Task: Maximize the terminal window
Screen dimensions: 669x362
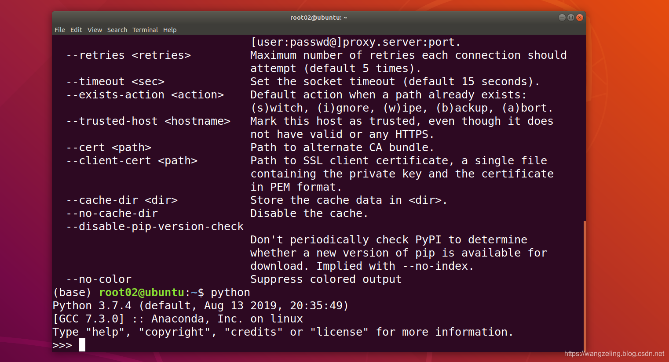Action: (x=570, y=18)
